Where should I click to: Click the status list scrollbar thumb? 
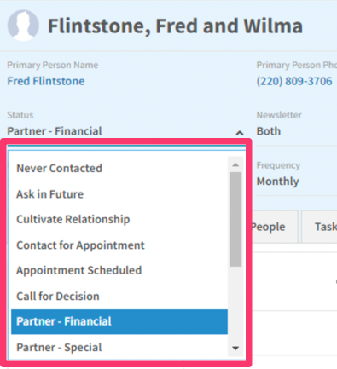click(235, 219)
